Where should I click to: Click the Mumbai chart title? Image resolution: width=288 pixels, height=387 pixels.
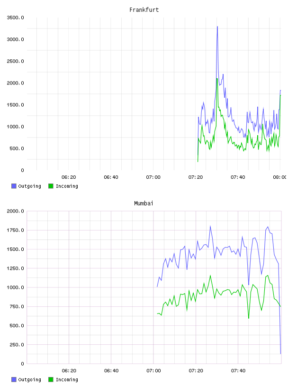[x=144, y=203]
